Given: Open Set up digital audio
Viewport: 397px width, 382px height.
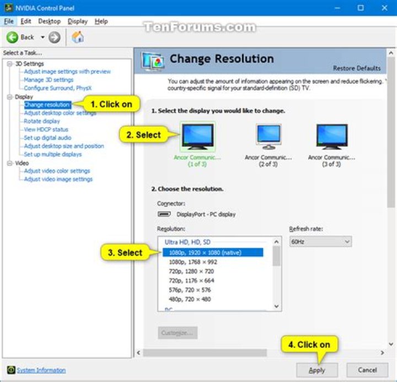Looking at the screenshot, I should [47, 138].
